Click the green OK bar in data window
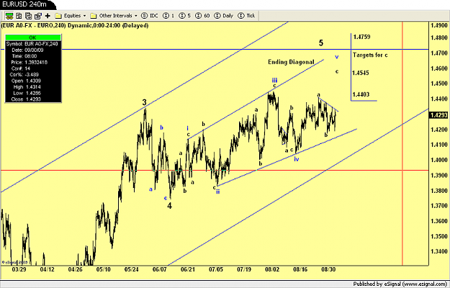 click(x=32, y=37)
